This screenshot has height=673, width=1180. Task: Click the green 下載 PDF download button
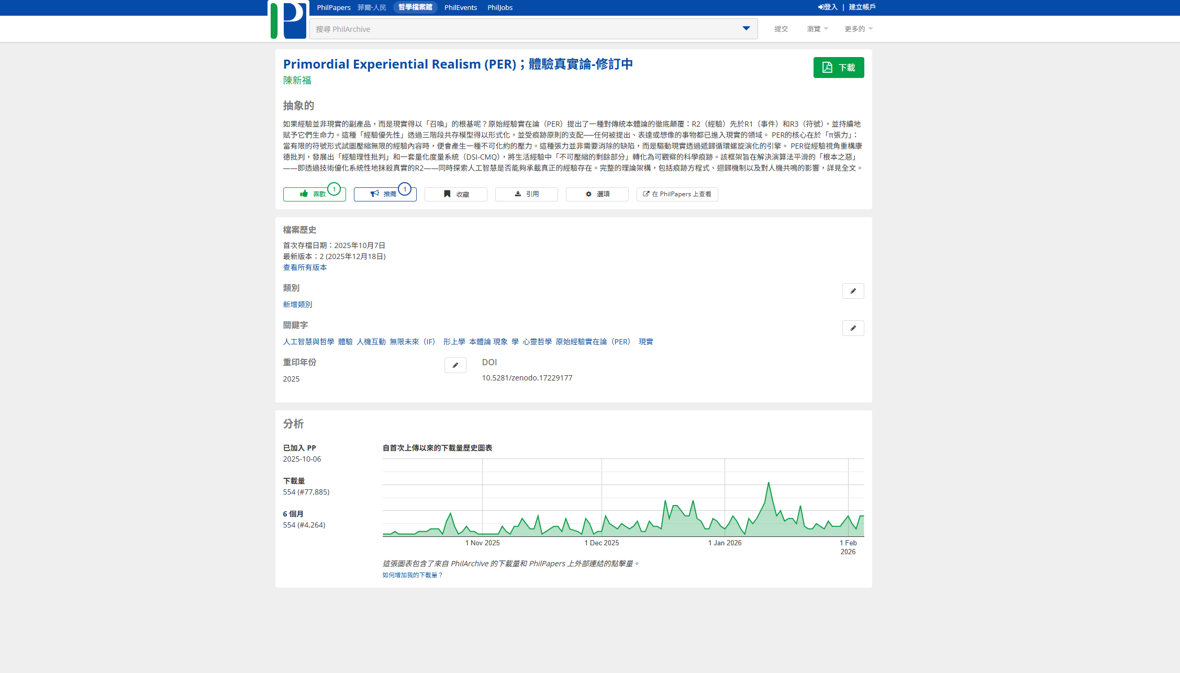838,68
